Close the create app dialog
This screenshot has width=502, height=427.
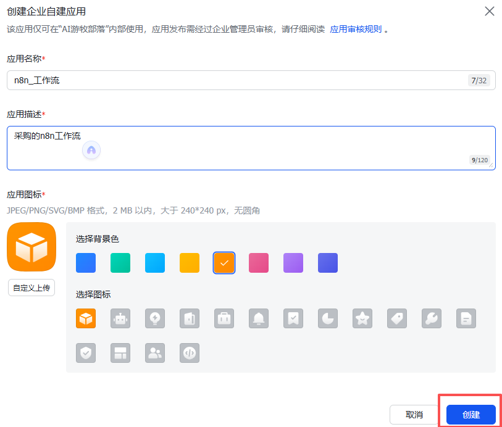tap(490, 11)
